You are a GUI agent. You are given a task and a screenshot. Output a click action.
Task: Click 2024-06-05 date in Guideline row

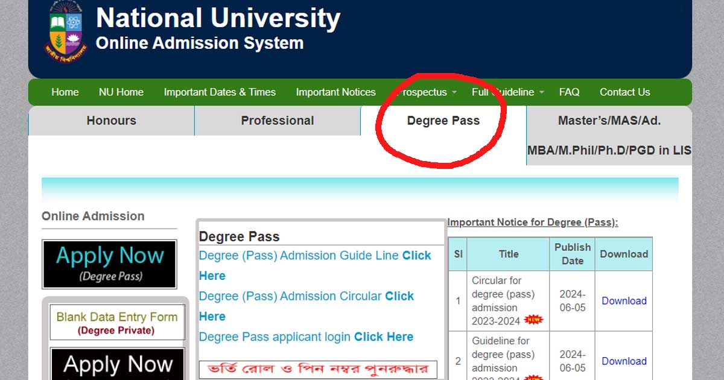click(572, 361)
